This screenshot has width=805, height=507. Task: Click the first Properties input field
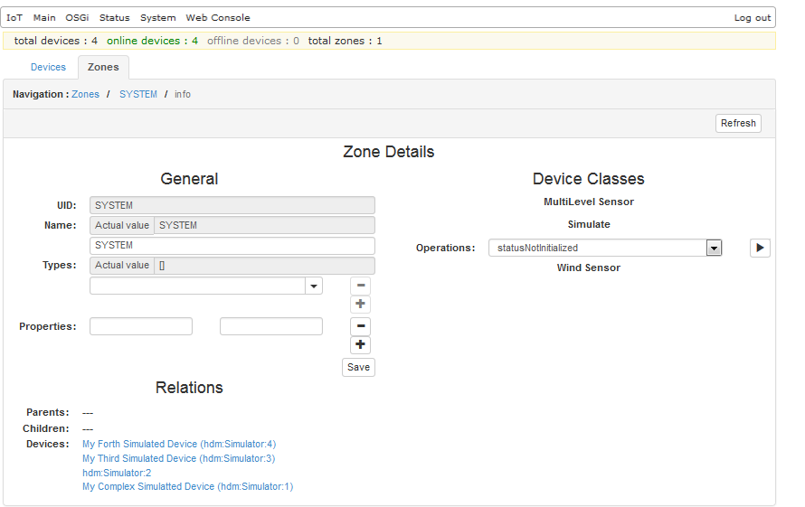pyautogui.click(x=141, y=326)
